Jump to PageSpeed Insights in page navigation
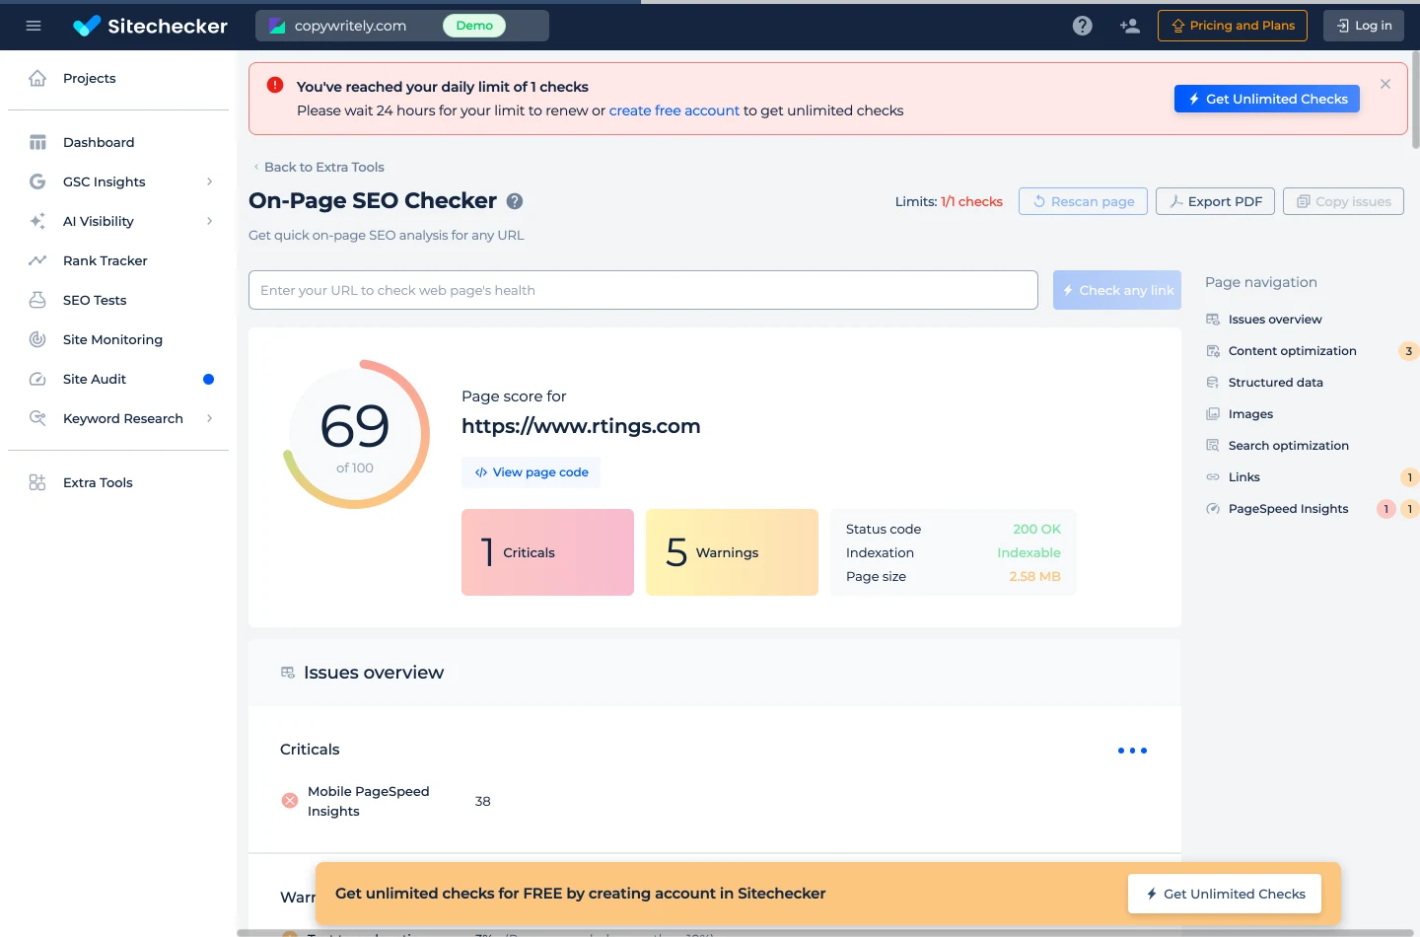The width and height of the screenshot is (1420, 937). click(1288, 509)
